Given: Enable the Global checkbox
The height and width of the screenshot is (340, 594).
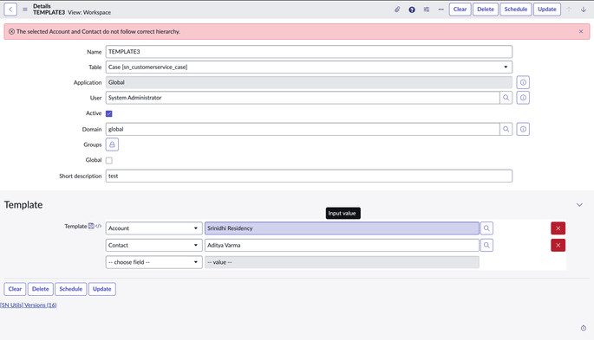Looking at the screenshot, I should (109, 160).
